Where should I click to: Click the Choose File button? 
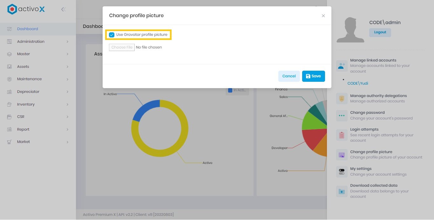(122, 47)
